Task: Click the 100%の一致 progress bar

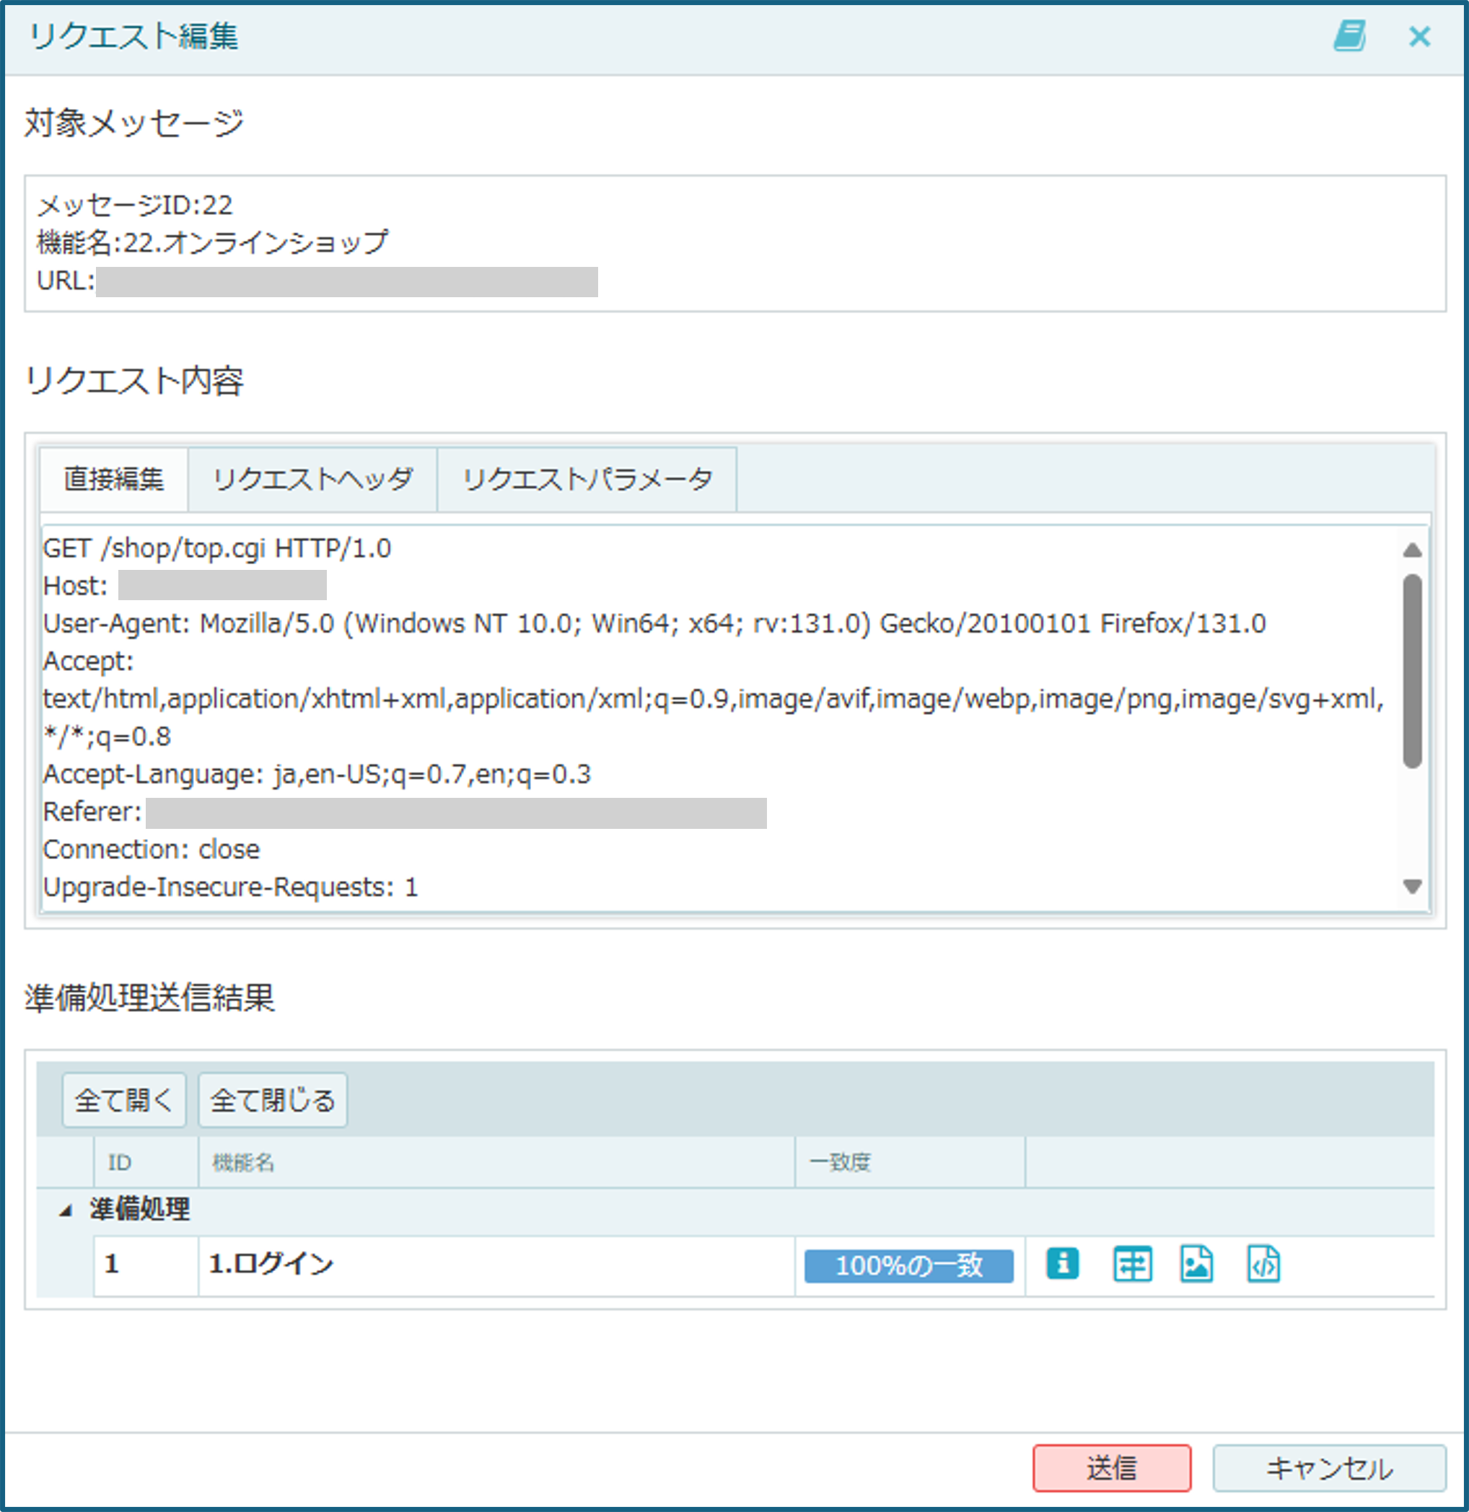Action: (909, 1266)
